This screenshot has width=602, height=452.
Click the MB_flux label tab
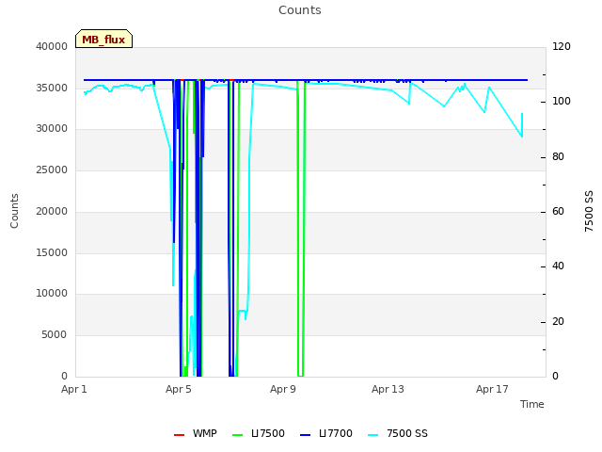point(103,39)
